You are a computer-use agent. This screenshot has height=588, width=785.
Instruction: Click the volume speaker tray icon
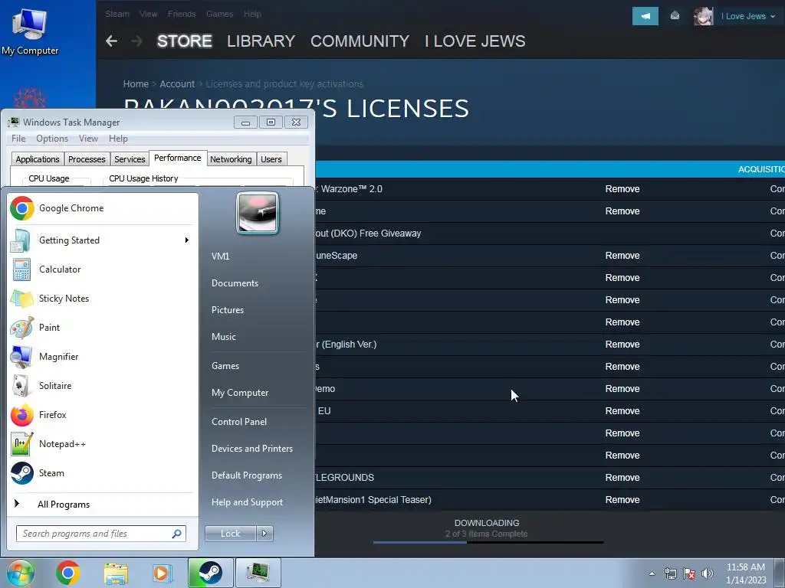tap(707, 573)
